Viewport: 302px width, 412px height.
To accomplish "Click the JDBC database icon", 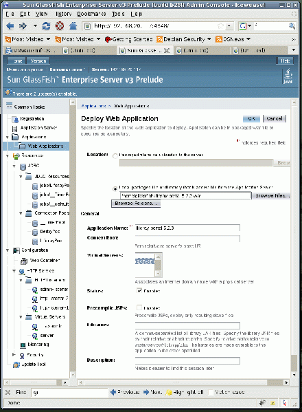I will tap(23, 166).
